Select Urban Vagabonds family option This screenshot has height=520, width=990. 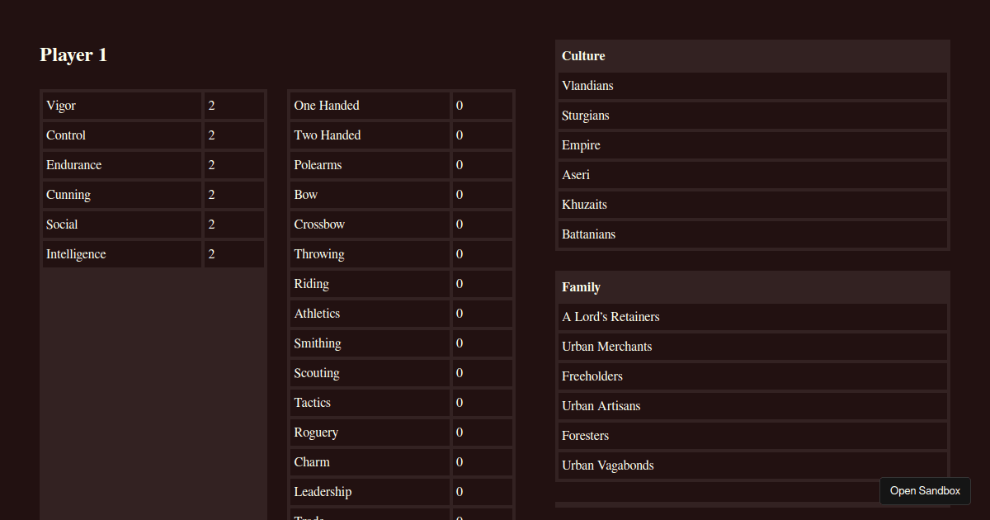[x=752, y=465]
